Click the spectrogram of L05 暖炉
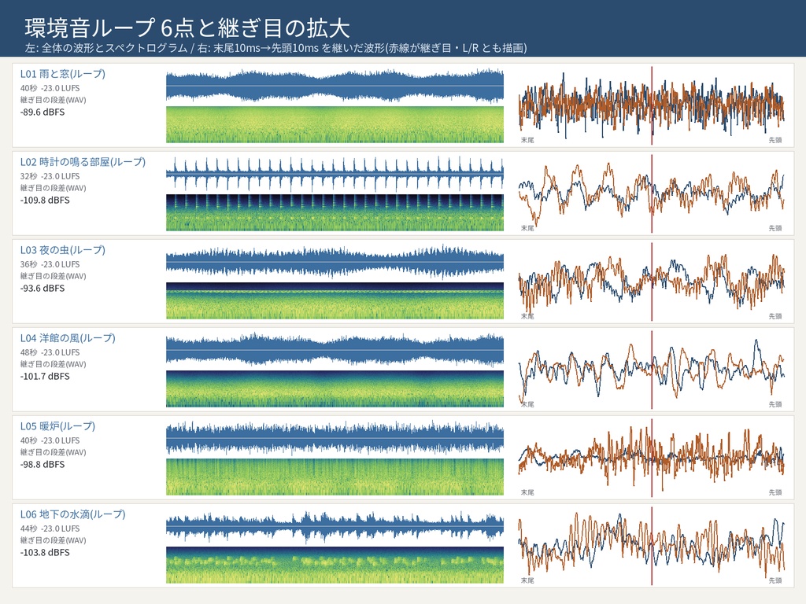 point(335,477)
